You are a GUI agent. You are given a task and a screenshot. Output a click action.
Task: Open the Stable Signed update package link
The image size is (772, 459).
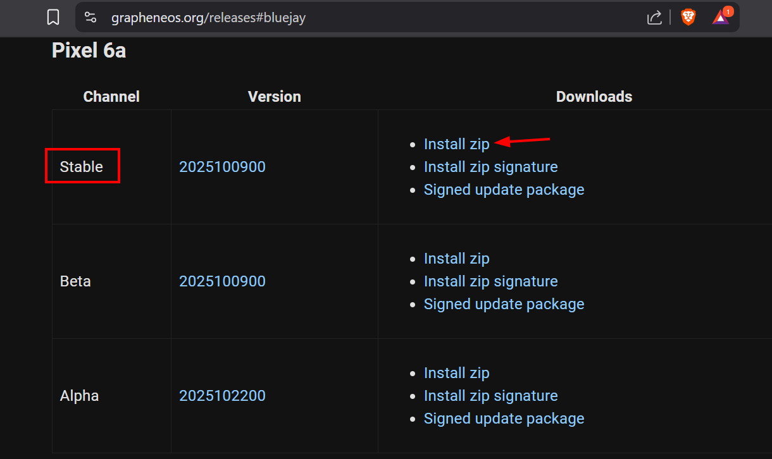[504, 190]
